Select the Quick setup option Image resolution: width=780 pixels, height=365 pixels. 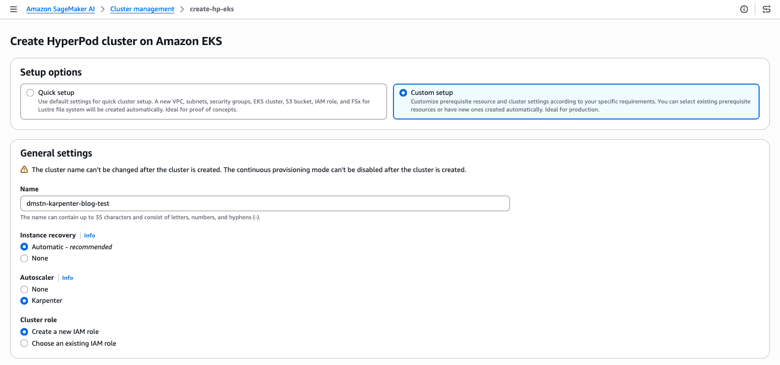pos(31,93)
